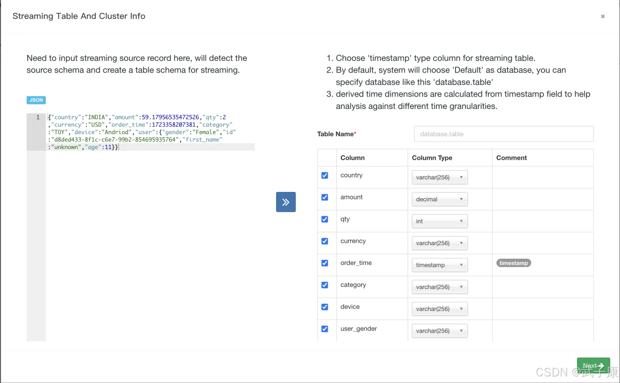Image resolution: width=620 pixels, height=383 pixels.
Task: Change the order_time timestamp type dropdown
Action: coord(439,265)
